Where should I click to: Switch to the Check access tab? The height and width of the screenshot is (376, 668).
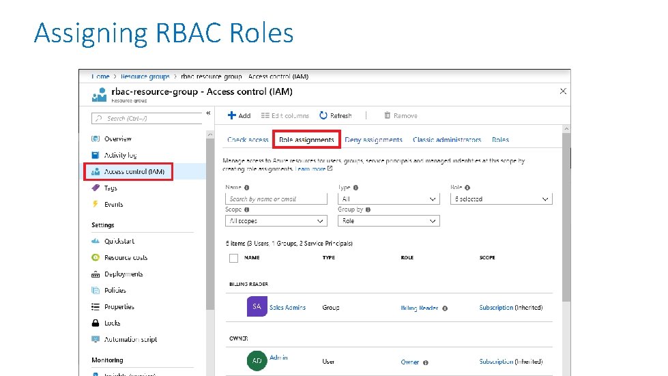click(248, 140)
